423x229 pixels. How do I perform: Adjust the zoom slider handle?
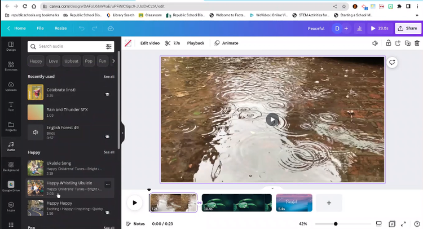[336, 224]
